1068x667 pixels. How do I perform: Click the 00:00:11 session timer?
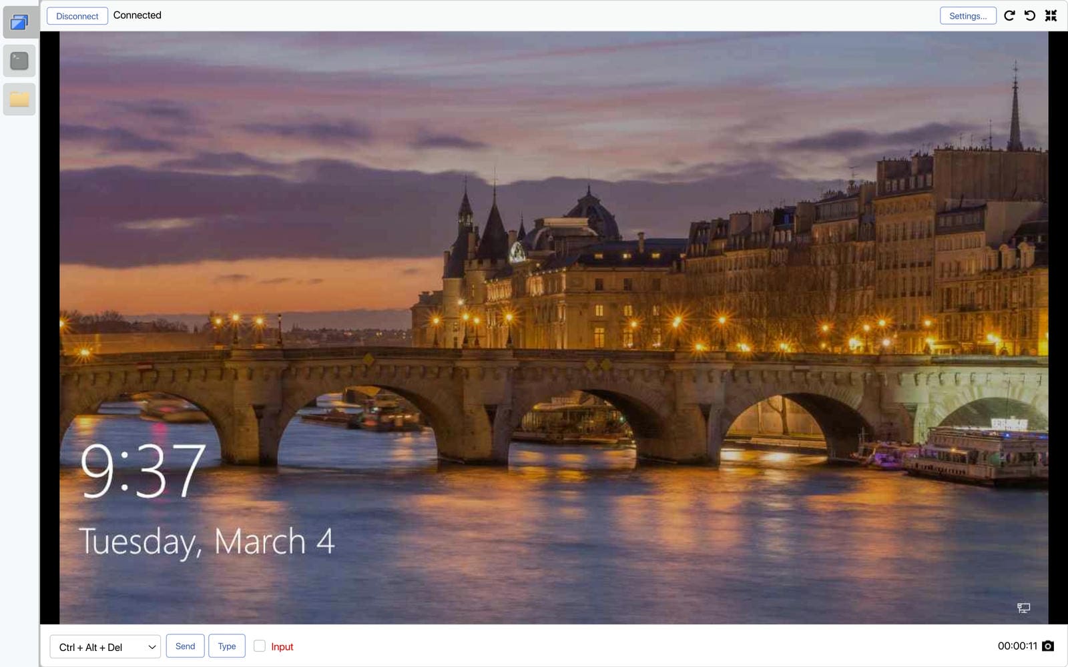[1017, 646]
